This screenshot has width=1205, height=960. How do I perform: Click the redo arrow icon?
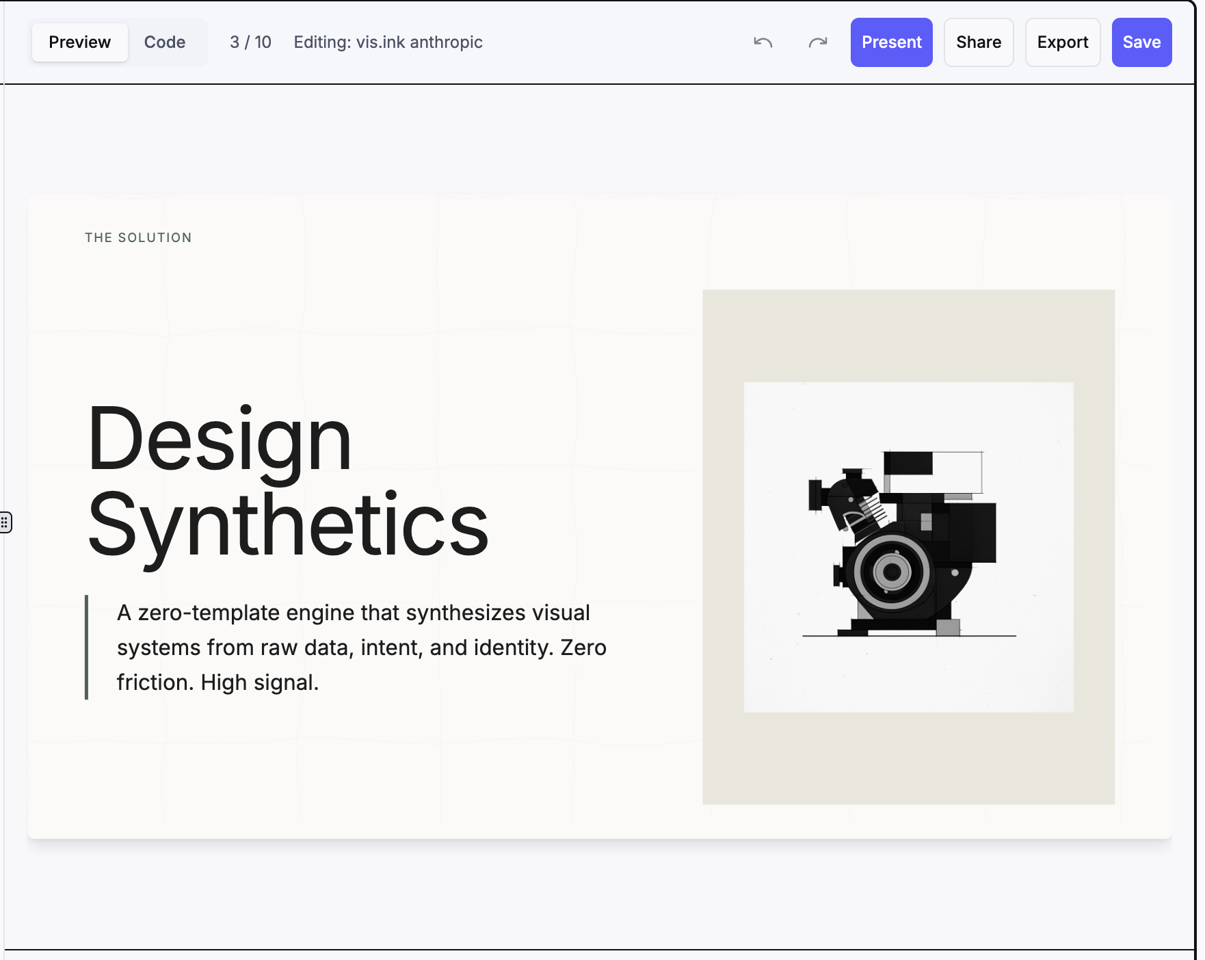[817, 42]
